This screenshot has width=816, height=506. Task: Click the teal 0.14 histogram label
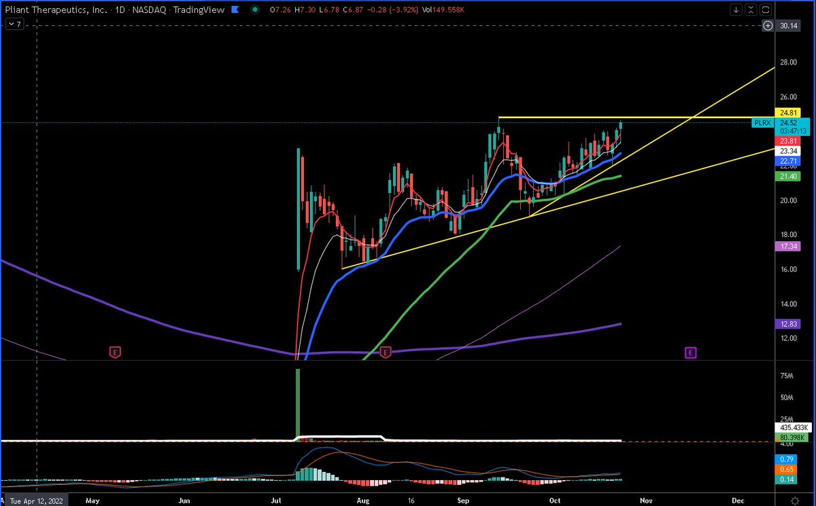pyautogui.click(x=787, y=480)
